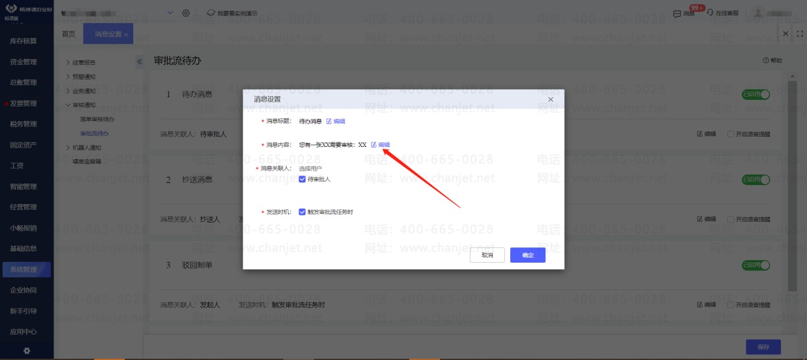This screenshot has height=360, width=807.
Task: Click 编辑 for the 抄送消息 row
Action: (706, 219)
